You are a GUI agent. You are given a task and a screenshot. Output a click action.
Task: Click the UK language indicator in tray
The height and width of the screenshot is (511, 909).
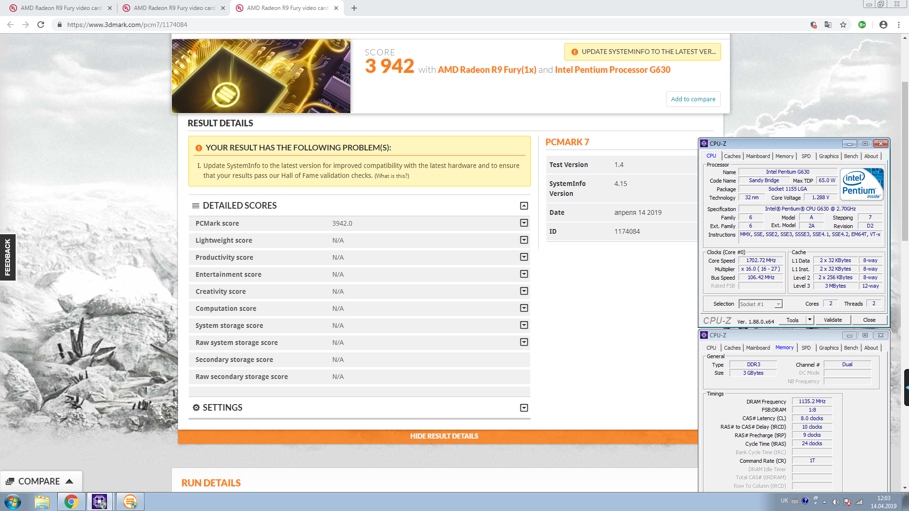point(784,501)
